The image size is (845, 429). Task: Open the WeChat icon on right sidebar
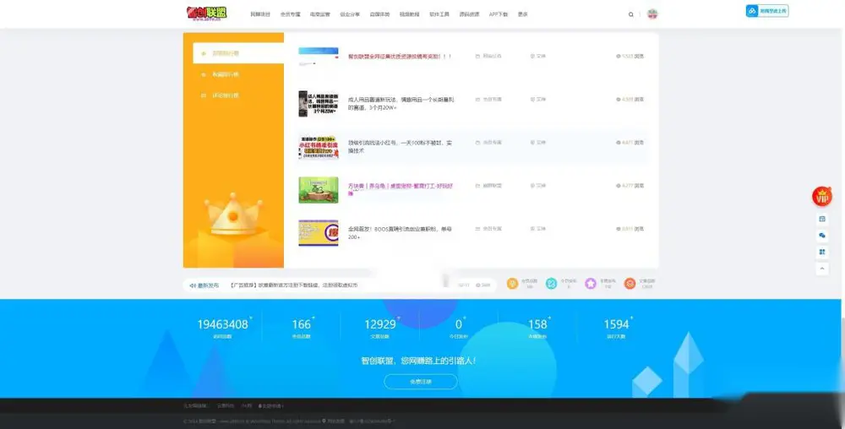(x=822, y=236)
